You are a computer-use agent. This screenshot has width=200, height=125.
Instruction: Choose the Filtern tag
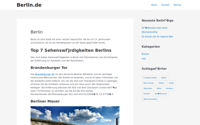coord(161,83)
